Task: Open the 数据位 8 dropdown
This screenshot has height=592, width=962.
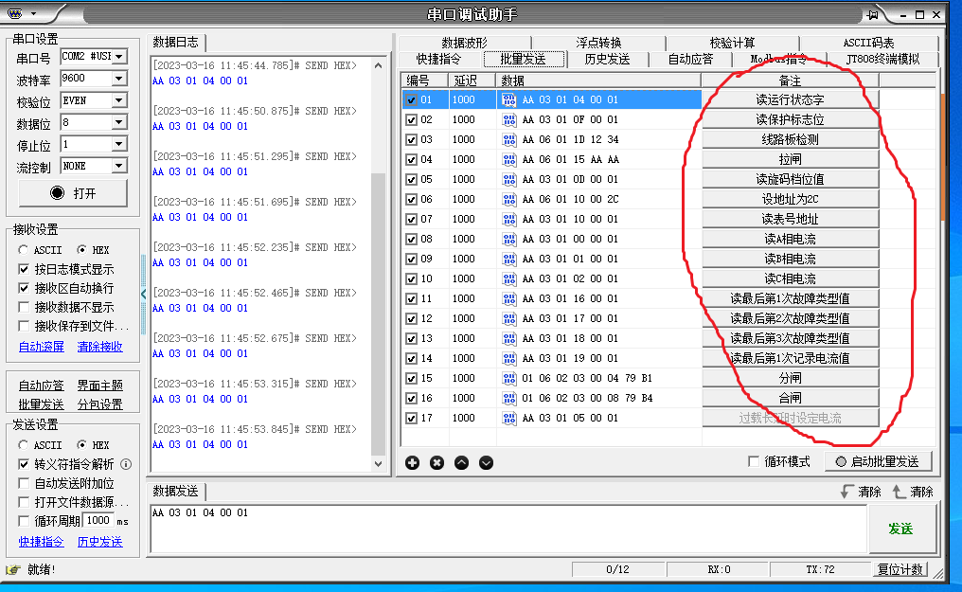Action: coord(119,122)
